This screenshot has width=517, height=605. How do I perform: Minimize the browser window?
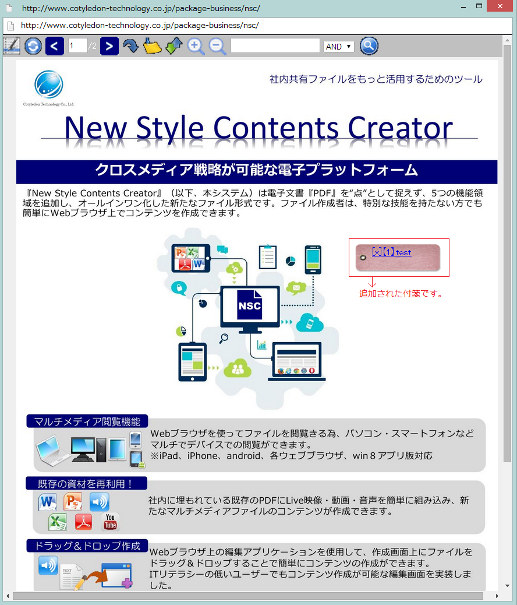pos(463,7)
